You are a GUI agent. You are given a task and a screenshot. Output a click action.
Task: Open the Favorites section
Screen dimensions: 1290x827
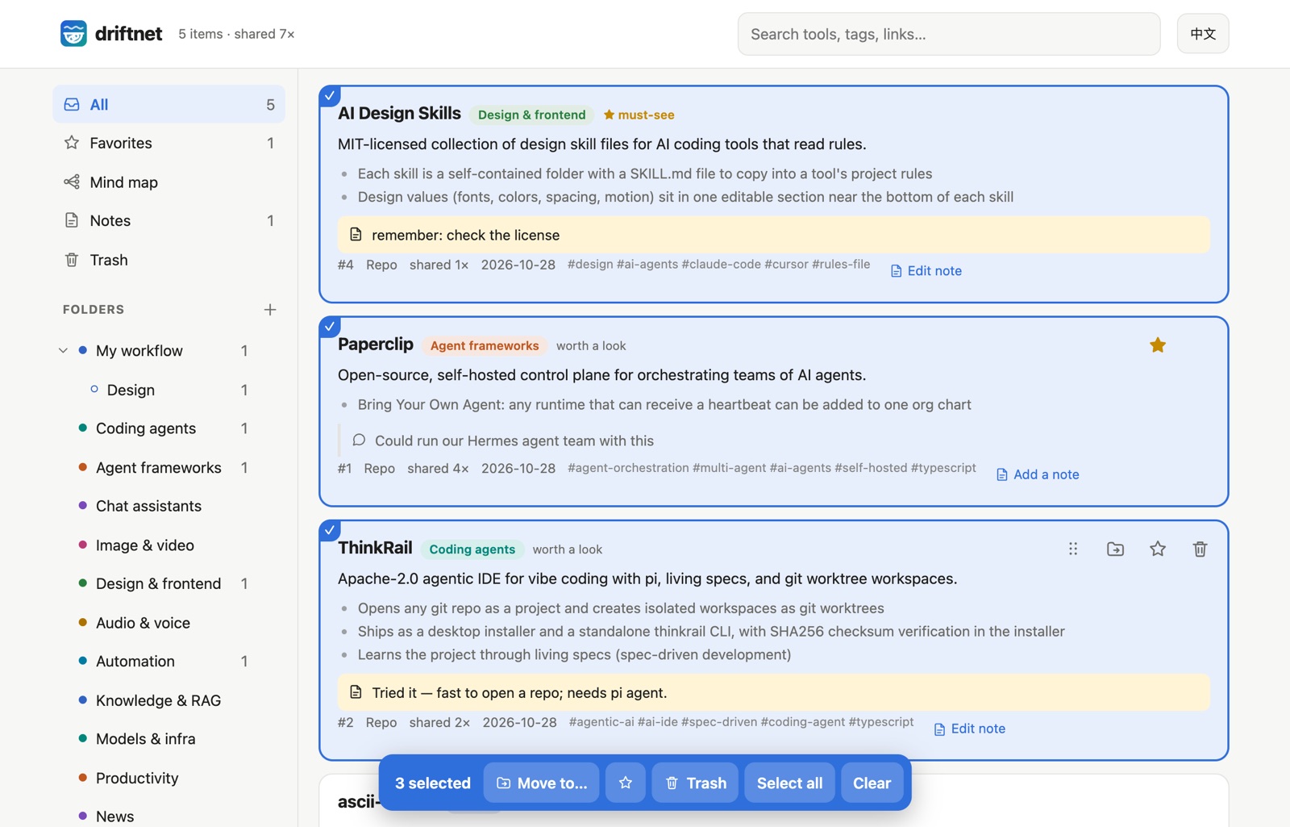coord(169,143)
